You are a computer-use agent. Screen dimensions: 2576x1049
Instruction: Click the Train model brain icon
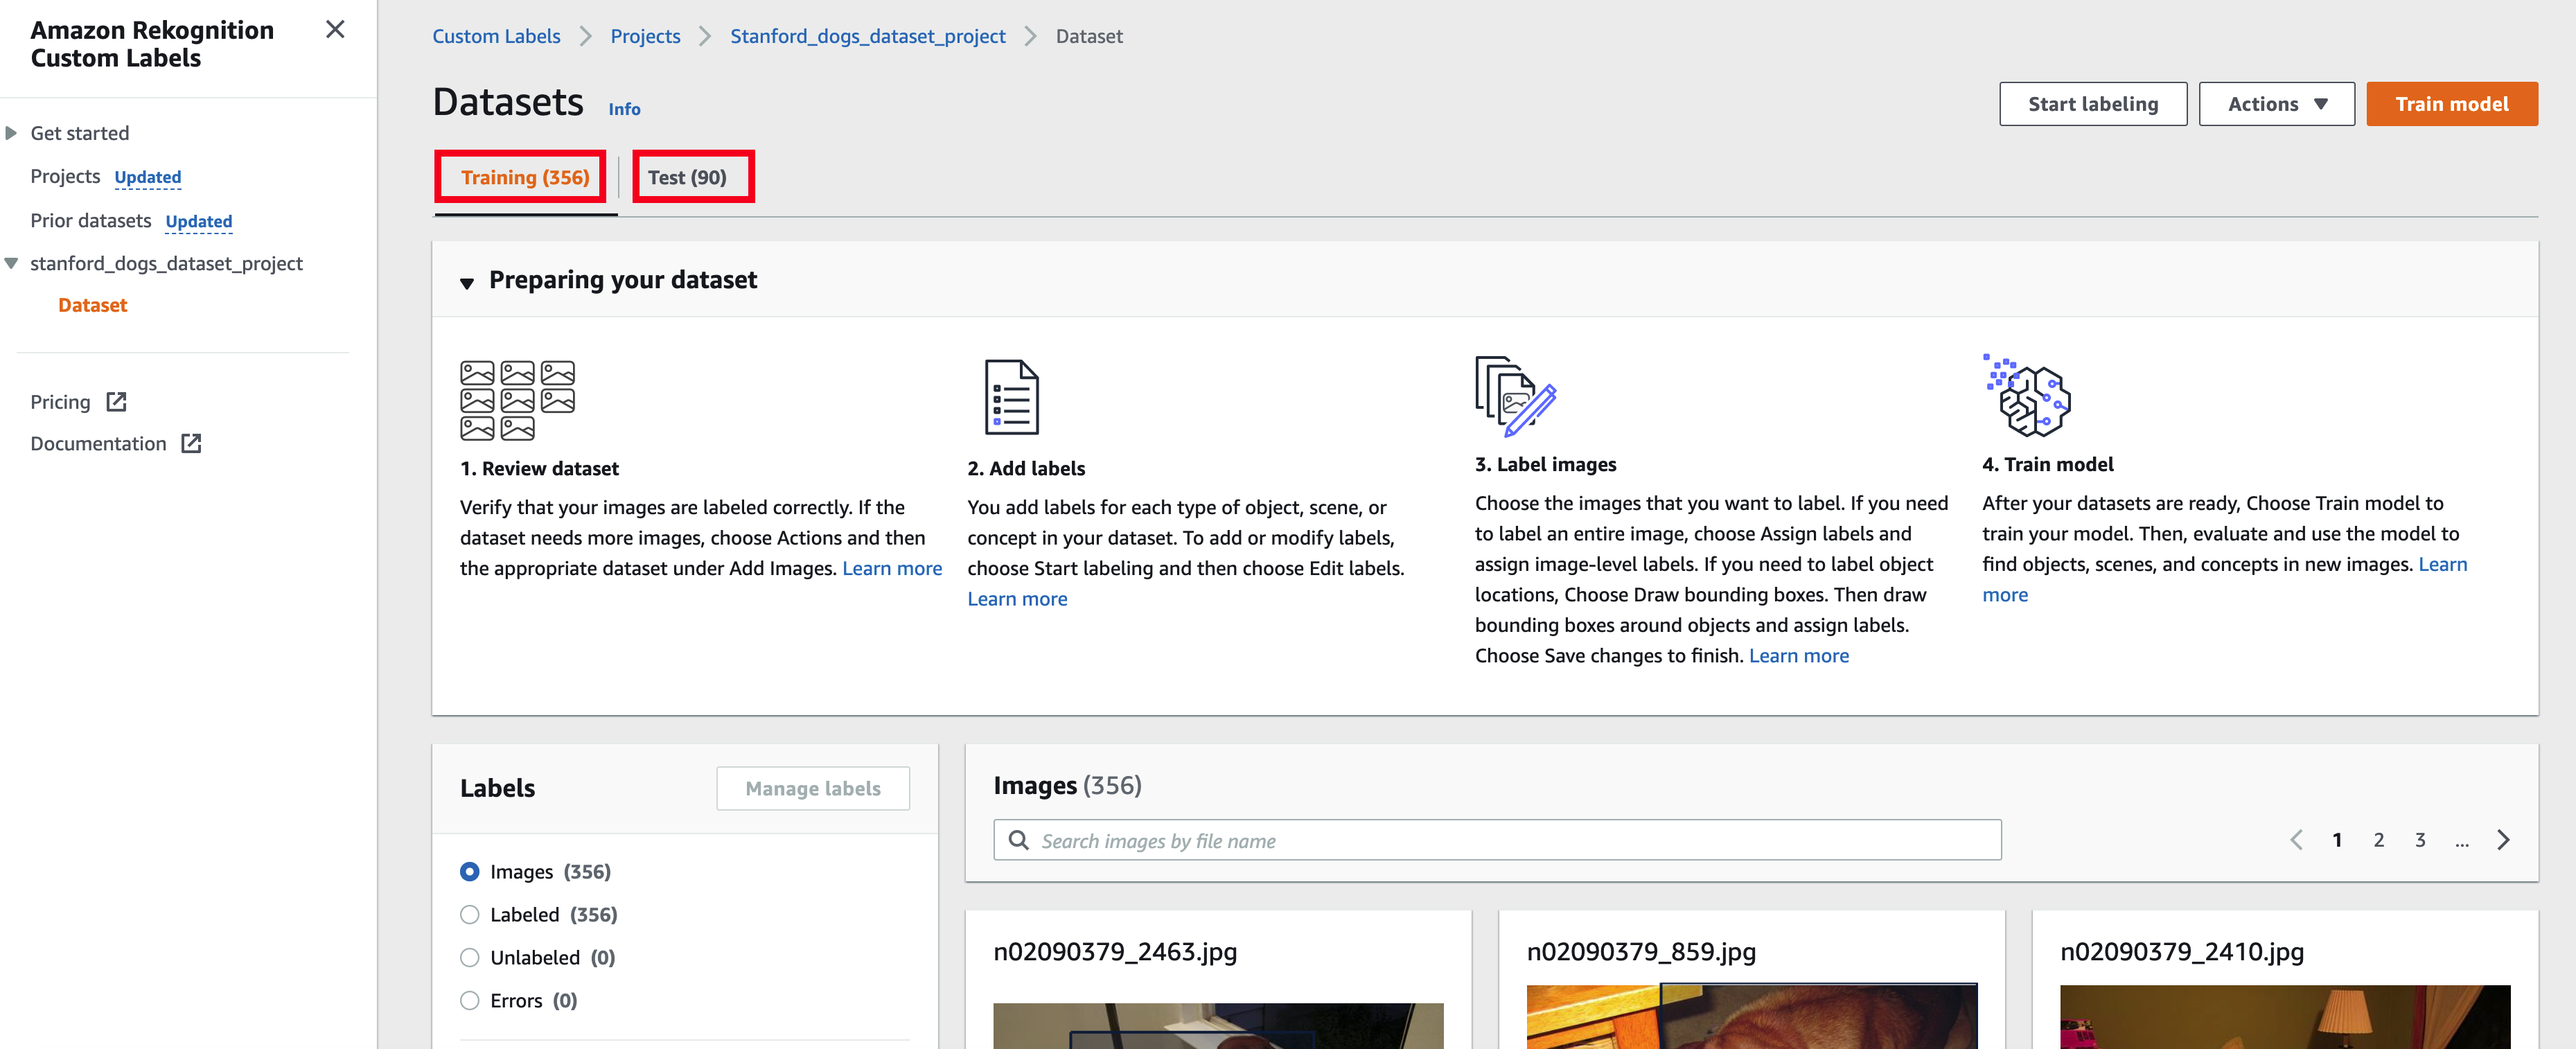coord(2027,395)
